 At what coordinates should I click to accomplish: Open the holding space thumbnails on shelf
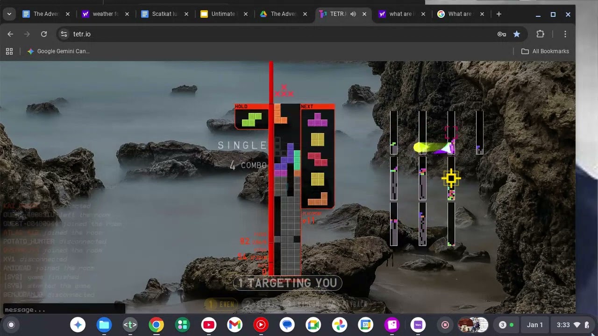pos(473,325)
